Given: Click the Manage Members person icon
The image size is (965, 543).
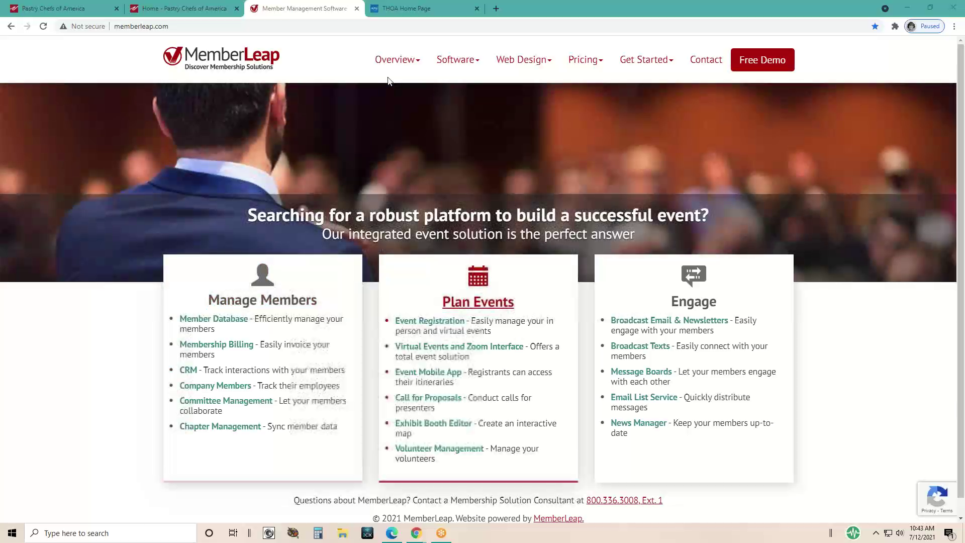Looking at the screenshot, I should 262,275.
